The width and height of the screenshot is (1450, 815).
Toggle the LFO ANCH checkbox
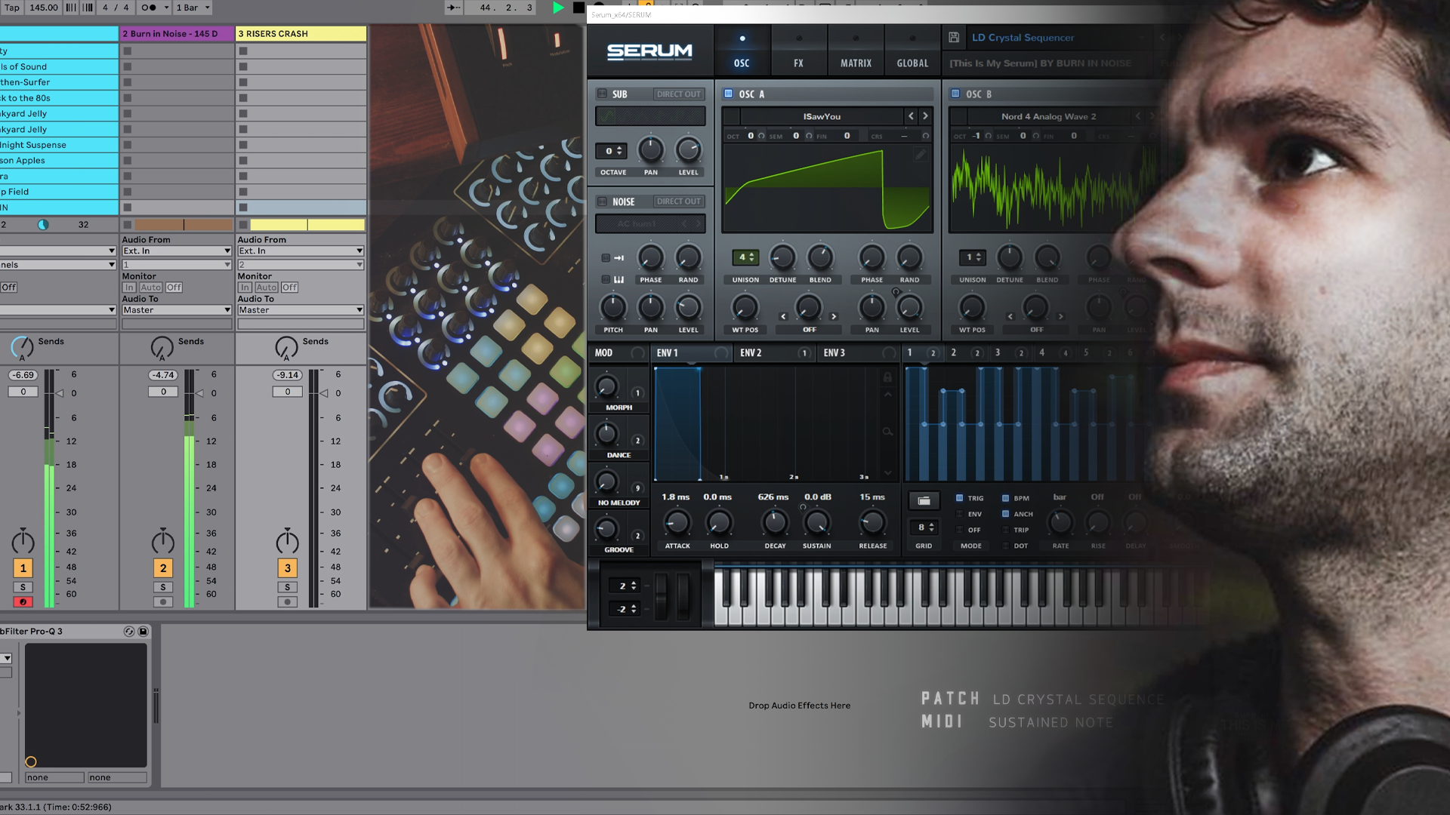[1006, 514]
